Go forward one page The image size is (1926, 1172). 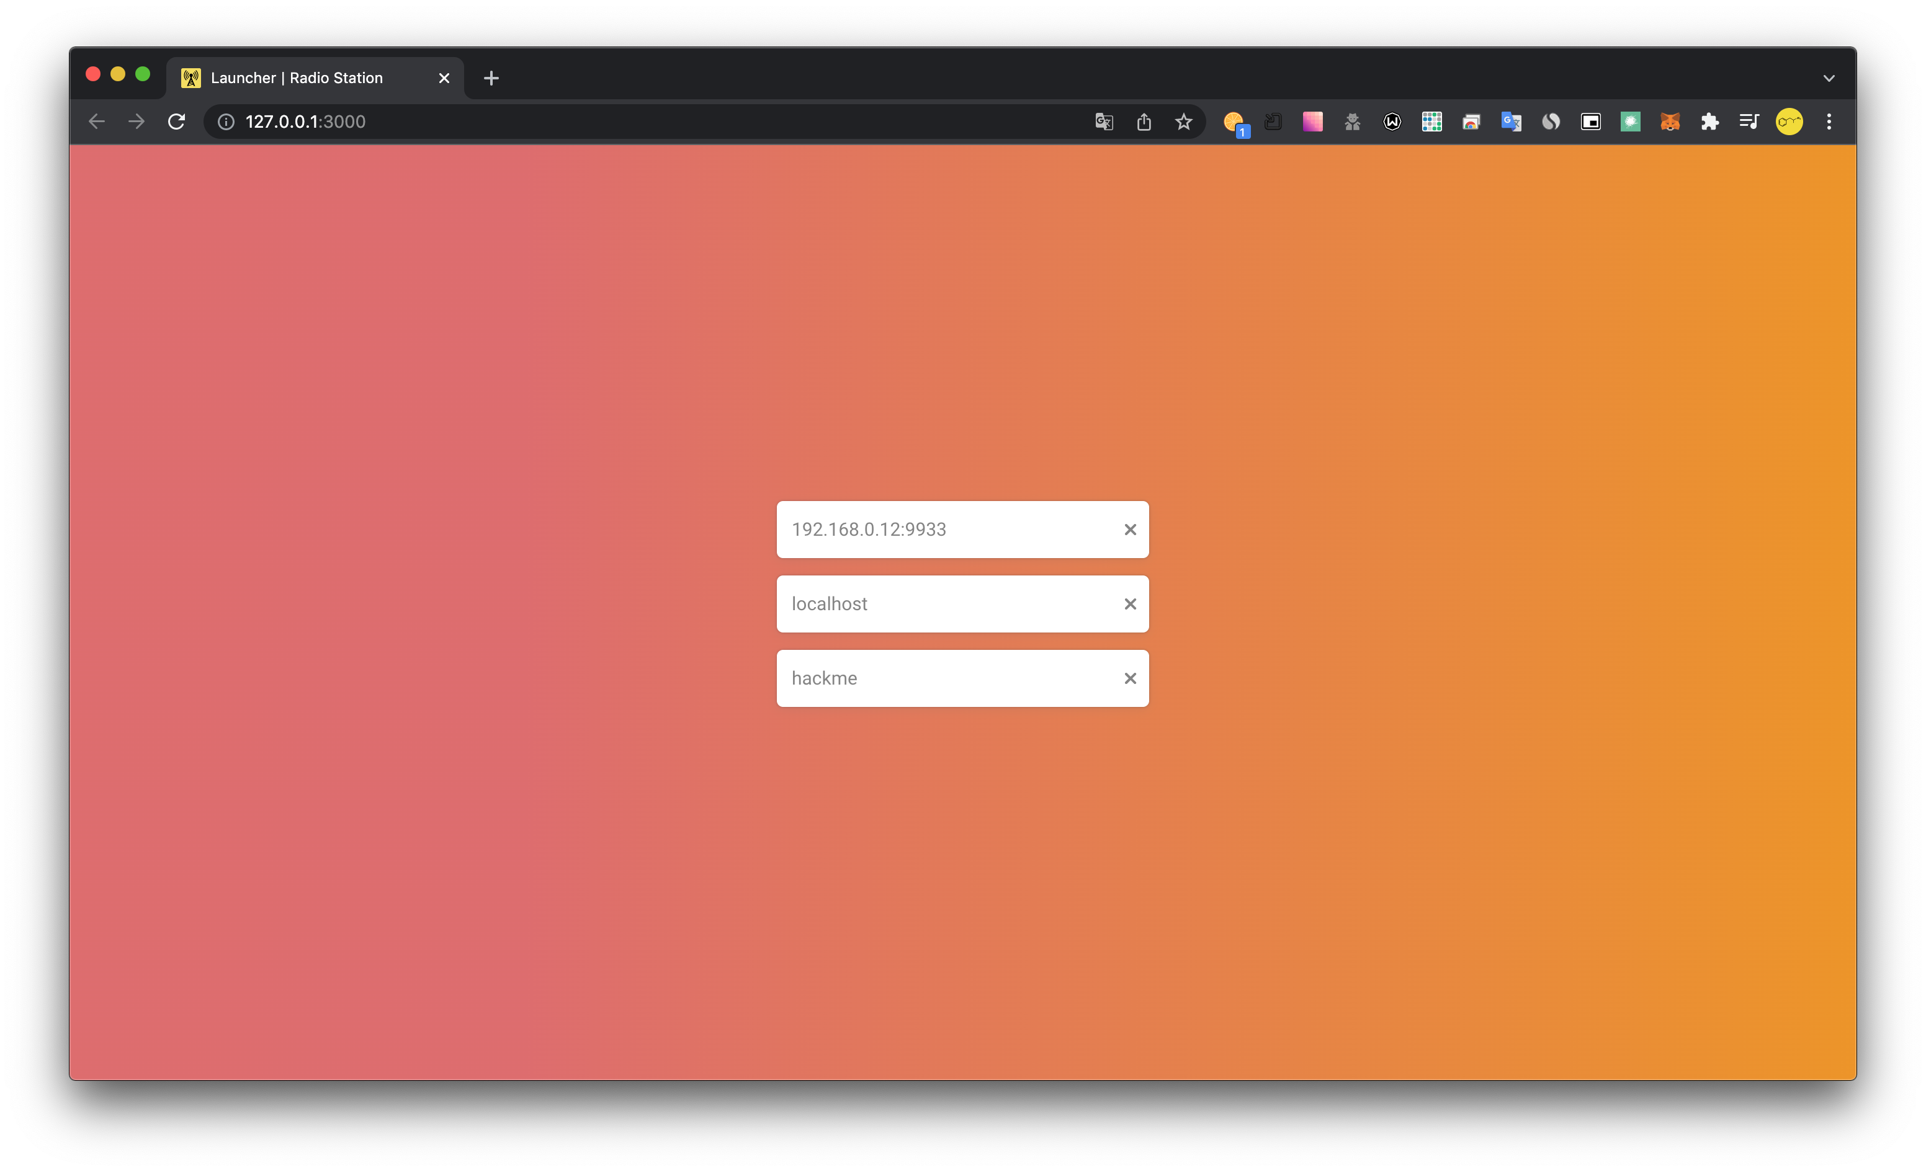136,121
